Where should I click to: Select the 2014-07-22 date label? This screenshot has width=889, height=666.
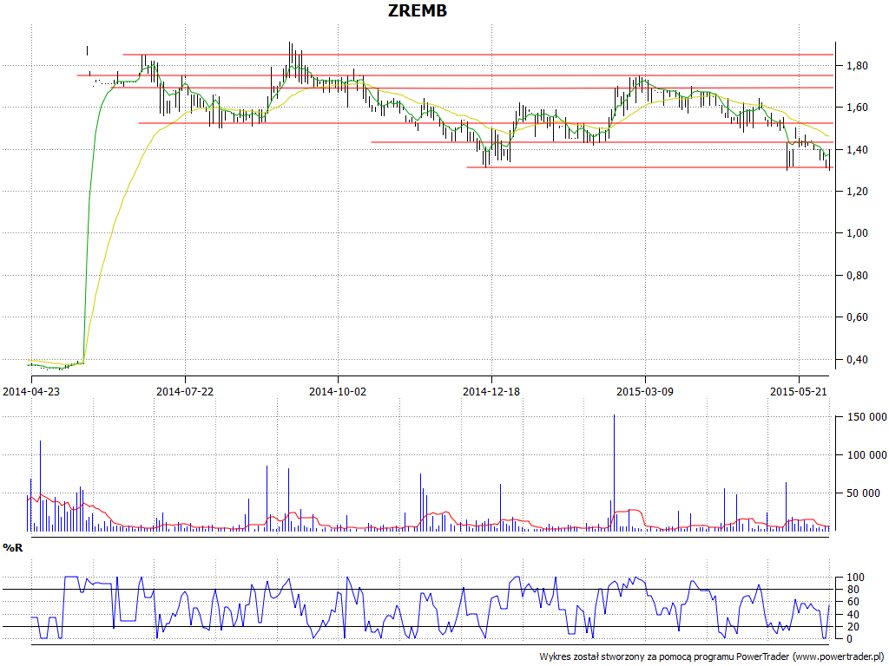[185, 391]
